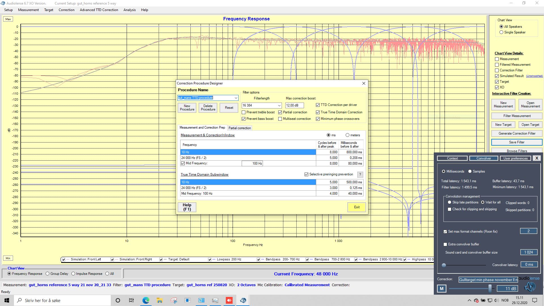Click Context tab in right panel
This screenshot has width=544, height=306.
pyautogui.click(x=452, y=158)
